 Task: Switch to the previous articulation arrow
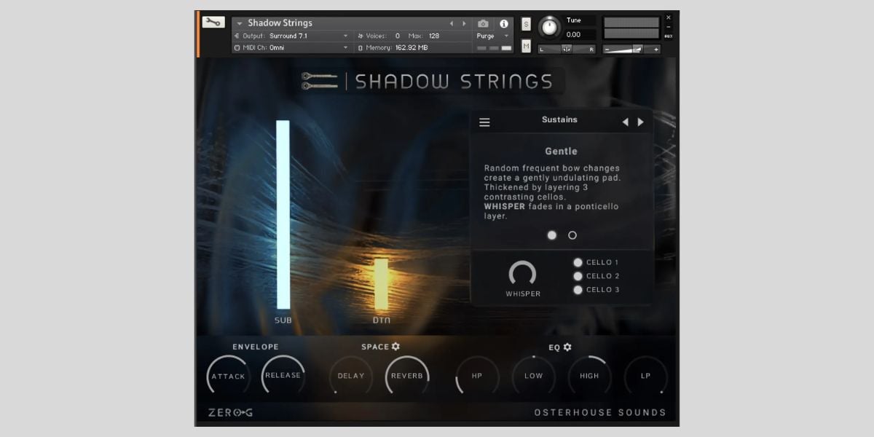coord(625,122)
